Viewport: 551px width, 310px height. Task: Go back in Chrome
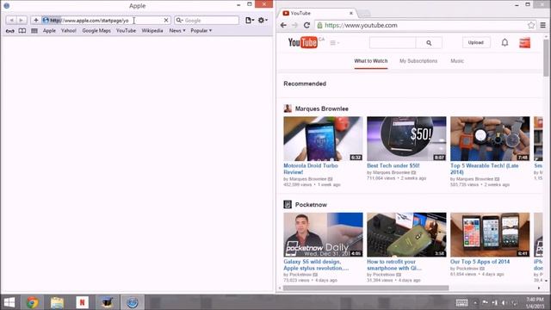pos(283,25)
